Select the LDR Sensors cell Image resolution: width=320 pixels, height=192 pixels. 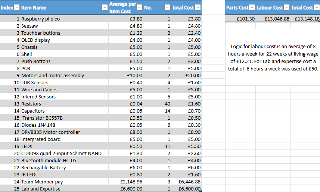(64, 82)
